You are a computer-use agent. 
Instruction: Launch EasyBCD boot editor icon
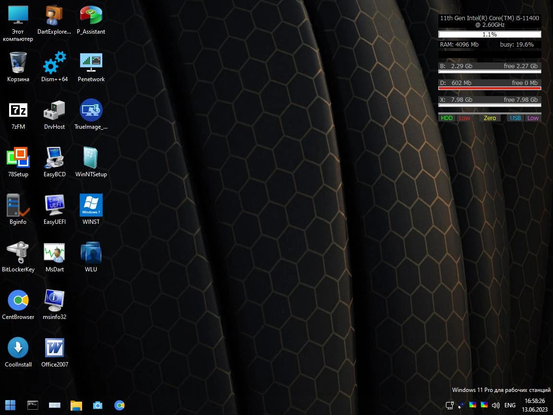click(54, 162)
